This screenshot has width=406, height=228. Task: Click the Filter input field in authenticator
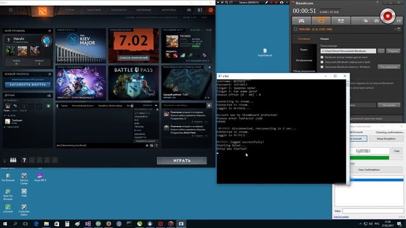click(373, 211)
